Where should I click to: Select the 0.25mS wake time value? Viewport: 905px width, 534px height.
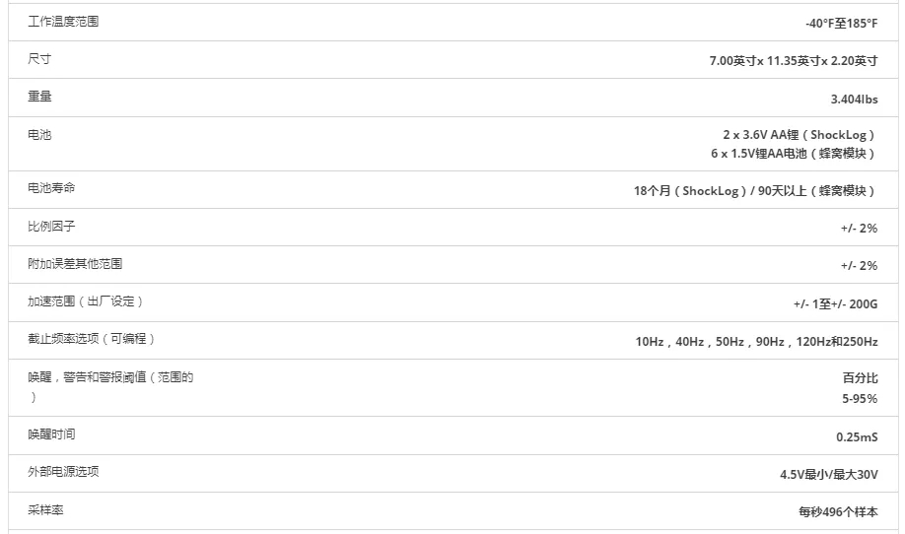pos(857,437)
